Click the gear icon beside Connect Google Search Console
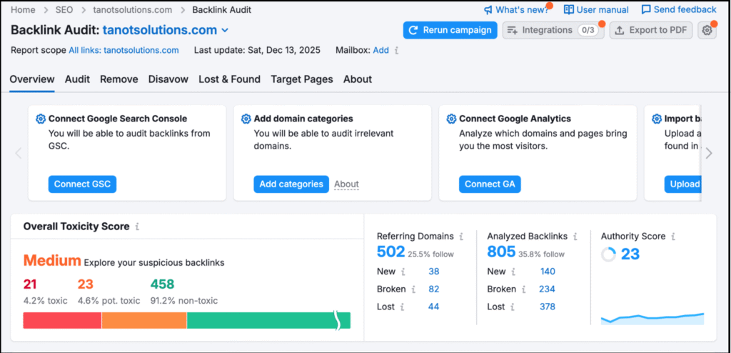Image resolution: width=731 pixels, height=353 pixels. tap(41, 119)
